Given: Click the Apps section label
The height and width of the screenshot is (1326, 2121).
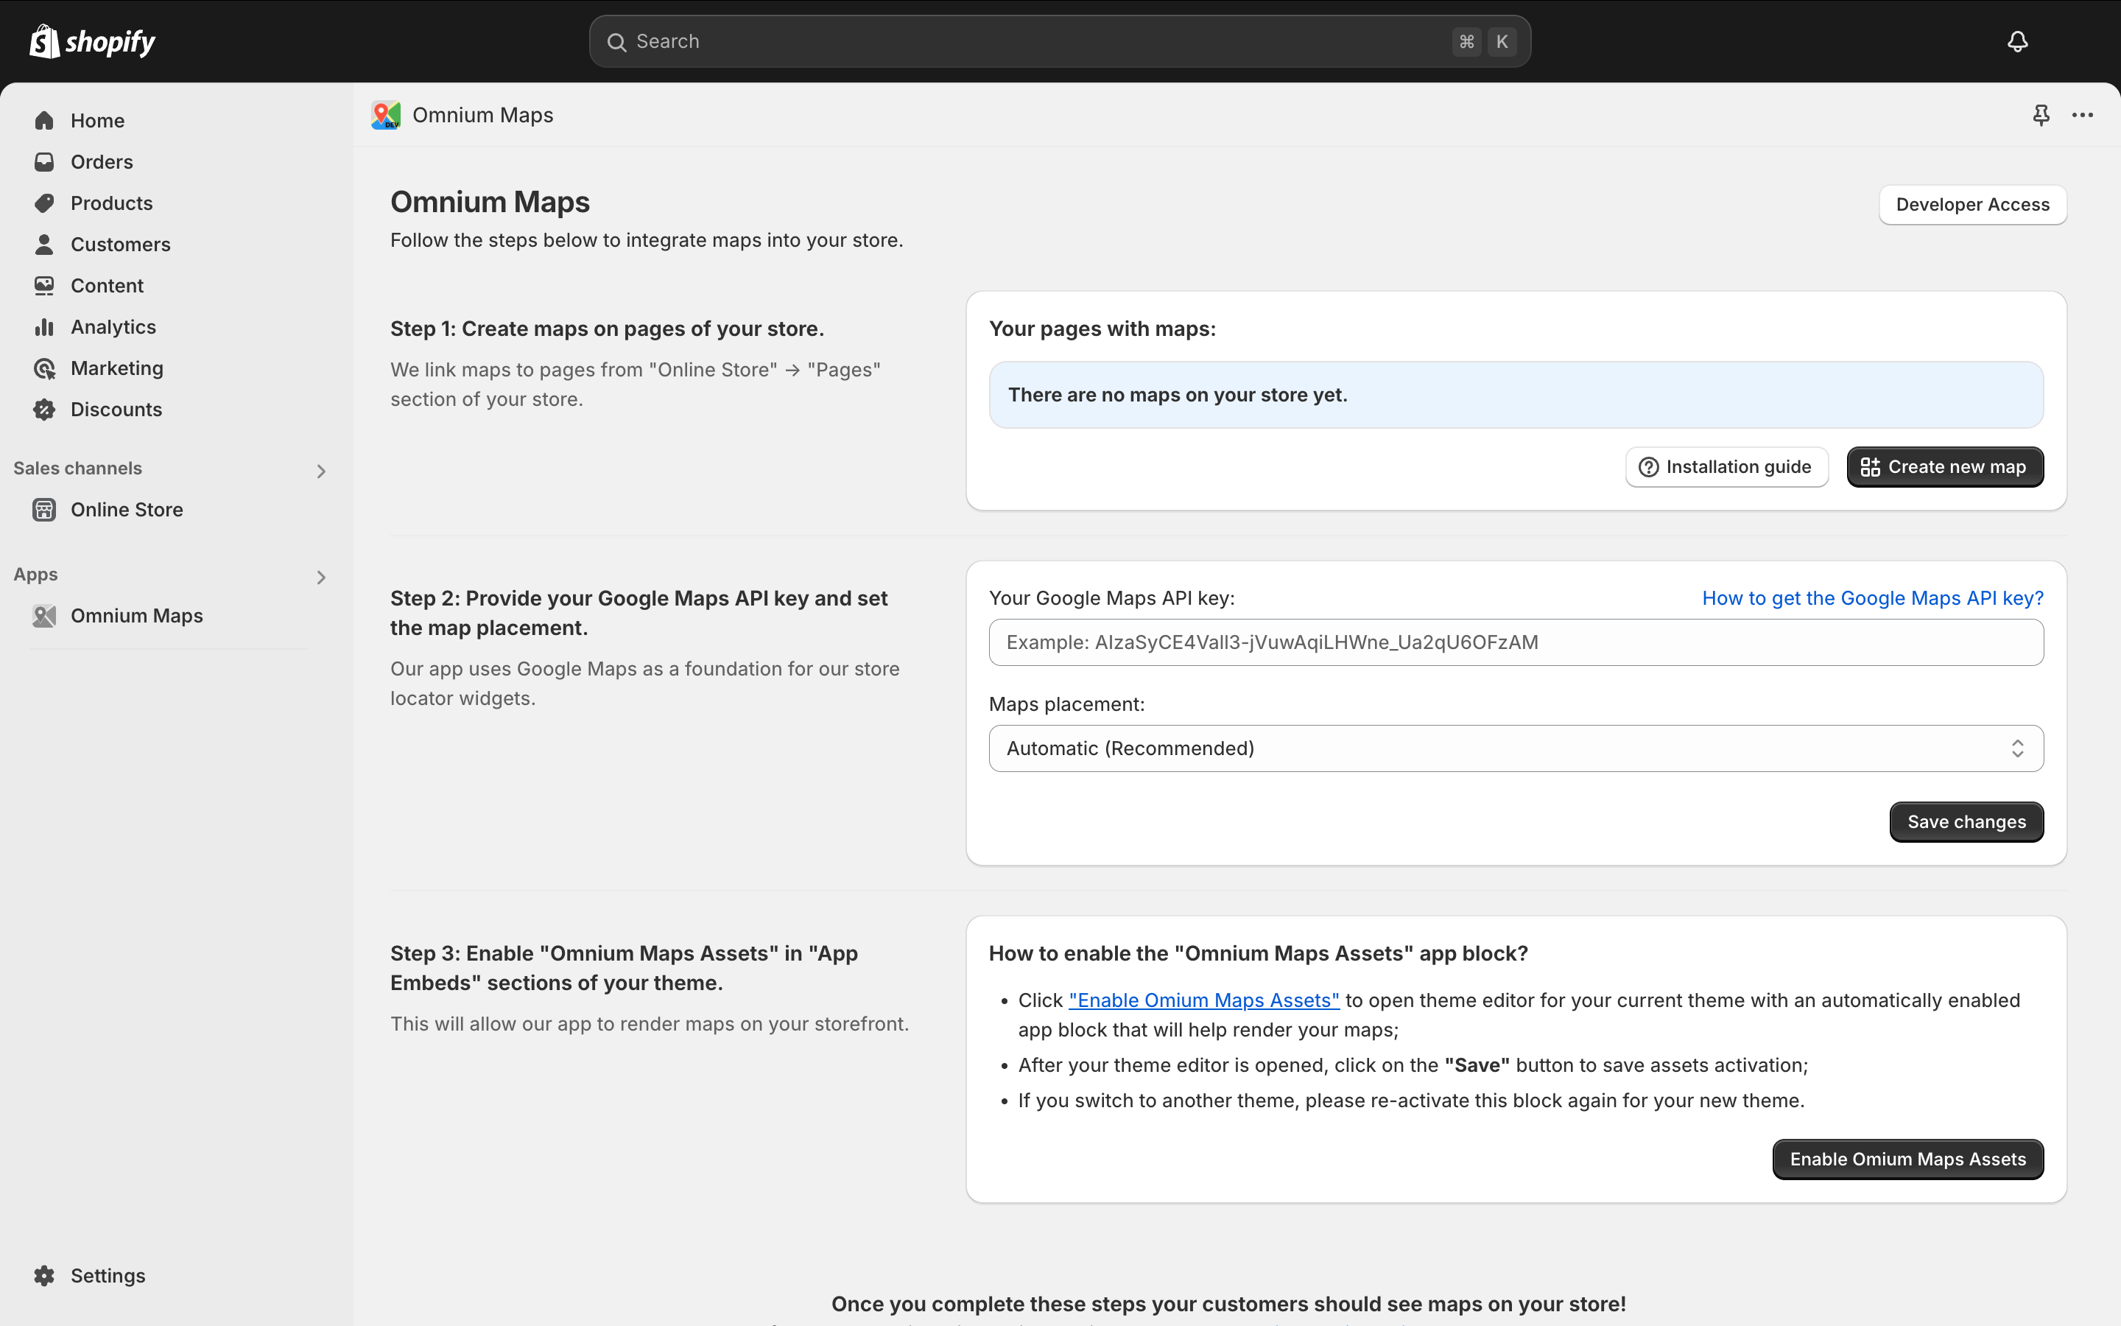Looking at the screenshot, I should click(x=35, y=575).
